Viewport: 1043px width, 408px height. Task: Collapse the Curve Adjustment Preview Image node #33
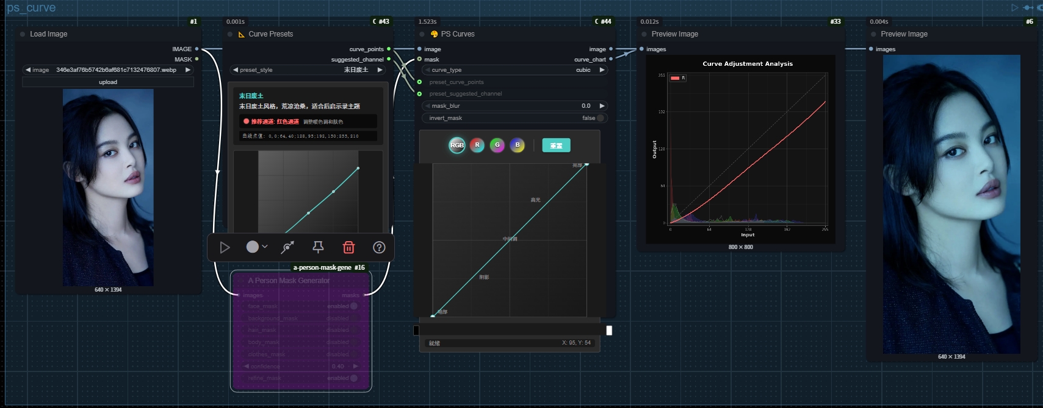[644, 34]
